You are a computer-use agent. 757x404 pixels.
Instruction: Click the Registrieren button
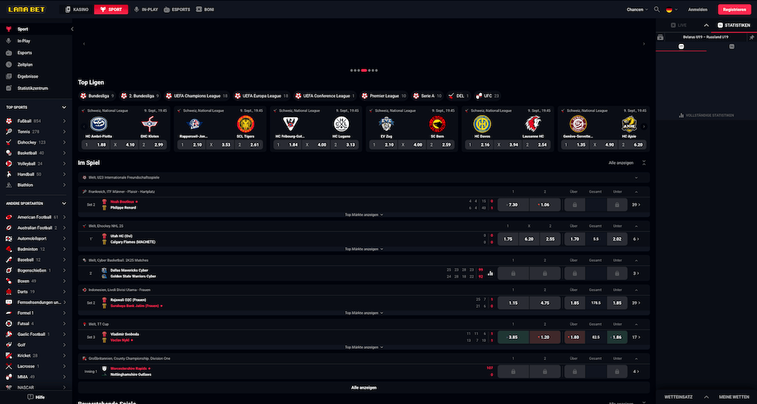735,10
